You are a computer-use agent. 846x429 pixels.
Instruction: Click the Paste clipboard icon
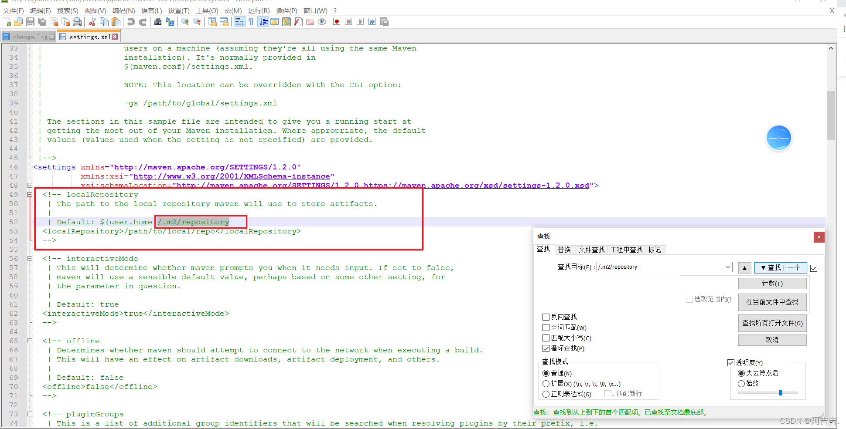pyautogui.click(x=116, y=22)
